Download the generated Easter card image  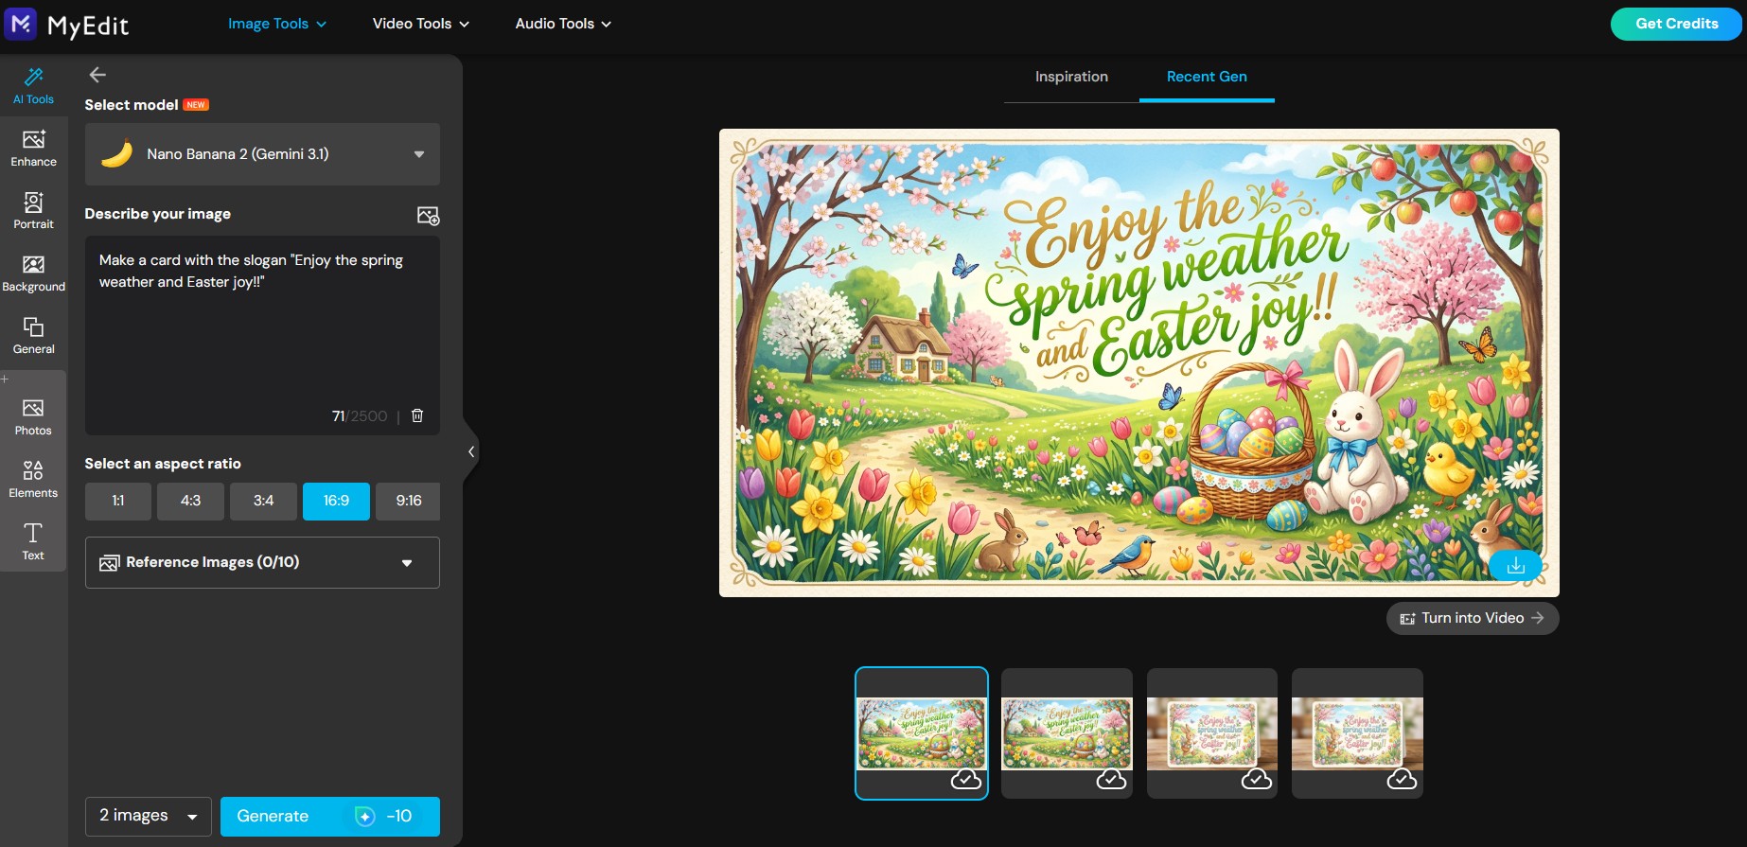[x=1515, y=565]
